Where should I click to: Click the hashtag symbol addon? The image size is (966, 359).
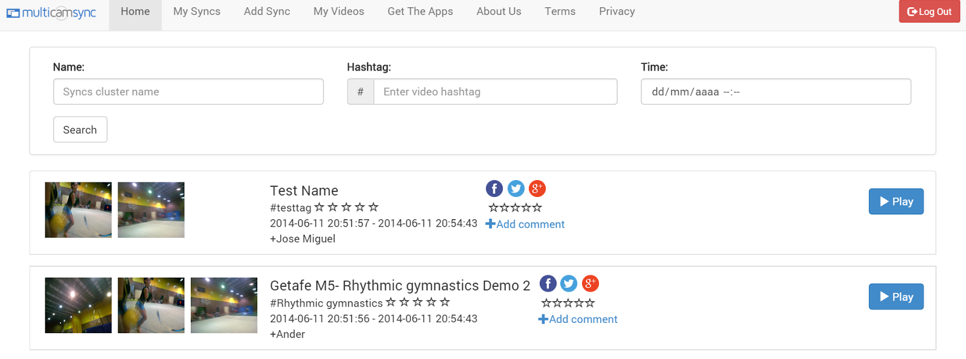coord(360,92)
